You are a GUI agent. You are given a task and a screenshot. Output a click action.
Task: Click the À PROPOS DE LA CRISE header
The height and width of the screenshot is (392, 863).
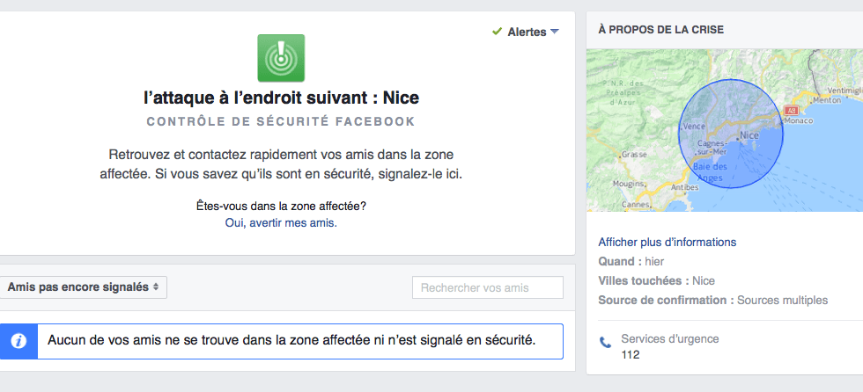click(x=660, y=30)
